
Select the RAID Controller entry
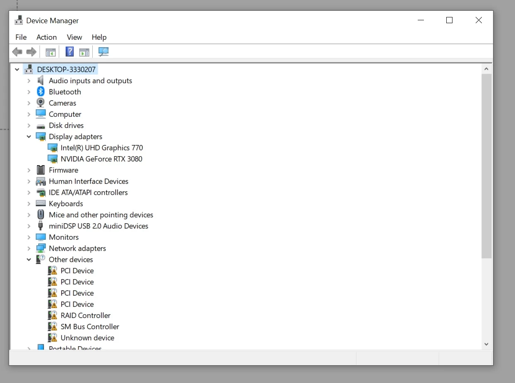point(86,315)
